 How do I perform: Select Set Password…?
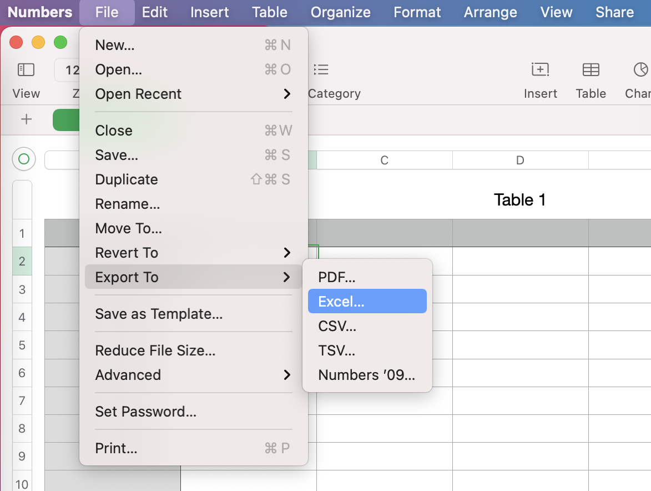click(194, 411)
